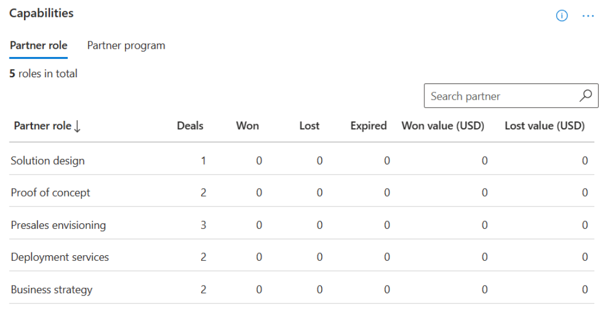Select the Proof of concept row

click(50, 193)
